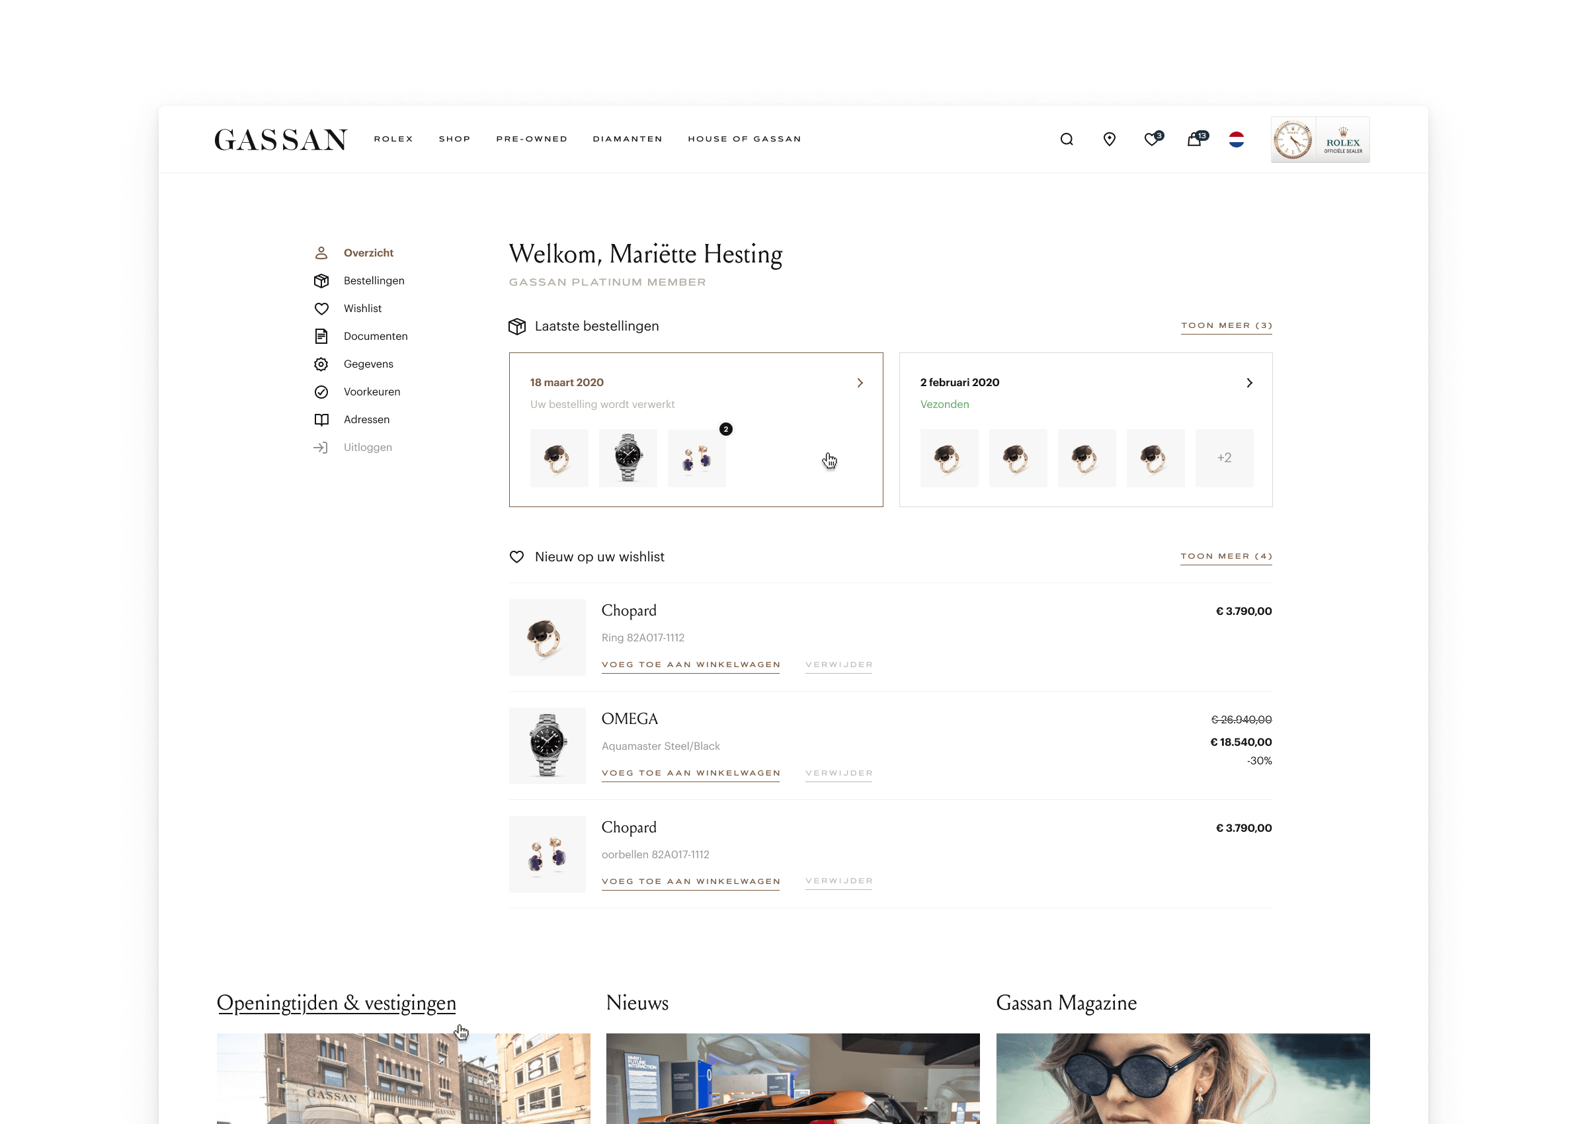Click the Uitloggen logout icon
The height and width of the screenshot is (1124, 1587).
pos(321,447)
